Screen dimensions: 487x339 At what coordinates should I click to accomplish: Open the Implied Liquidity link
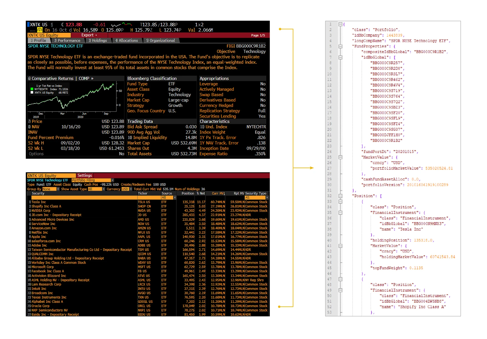147,138
